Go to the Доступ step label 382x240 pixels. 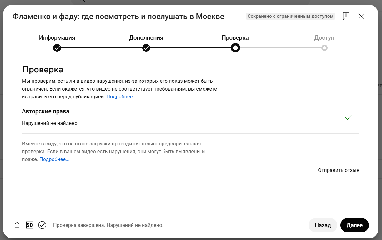click(x=324, y=38)
